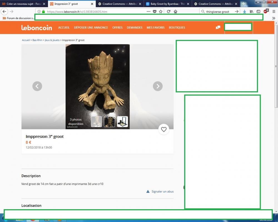Add listing to favorites heart icon

point(164,129)
